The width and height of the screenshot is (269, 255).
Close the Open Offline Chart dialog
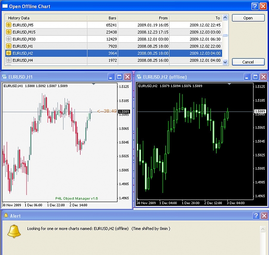[x=263, y=6]
